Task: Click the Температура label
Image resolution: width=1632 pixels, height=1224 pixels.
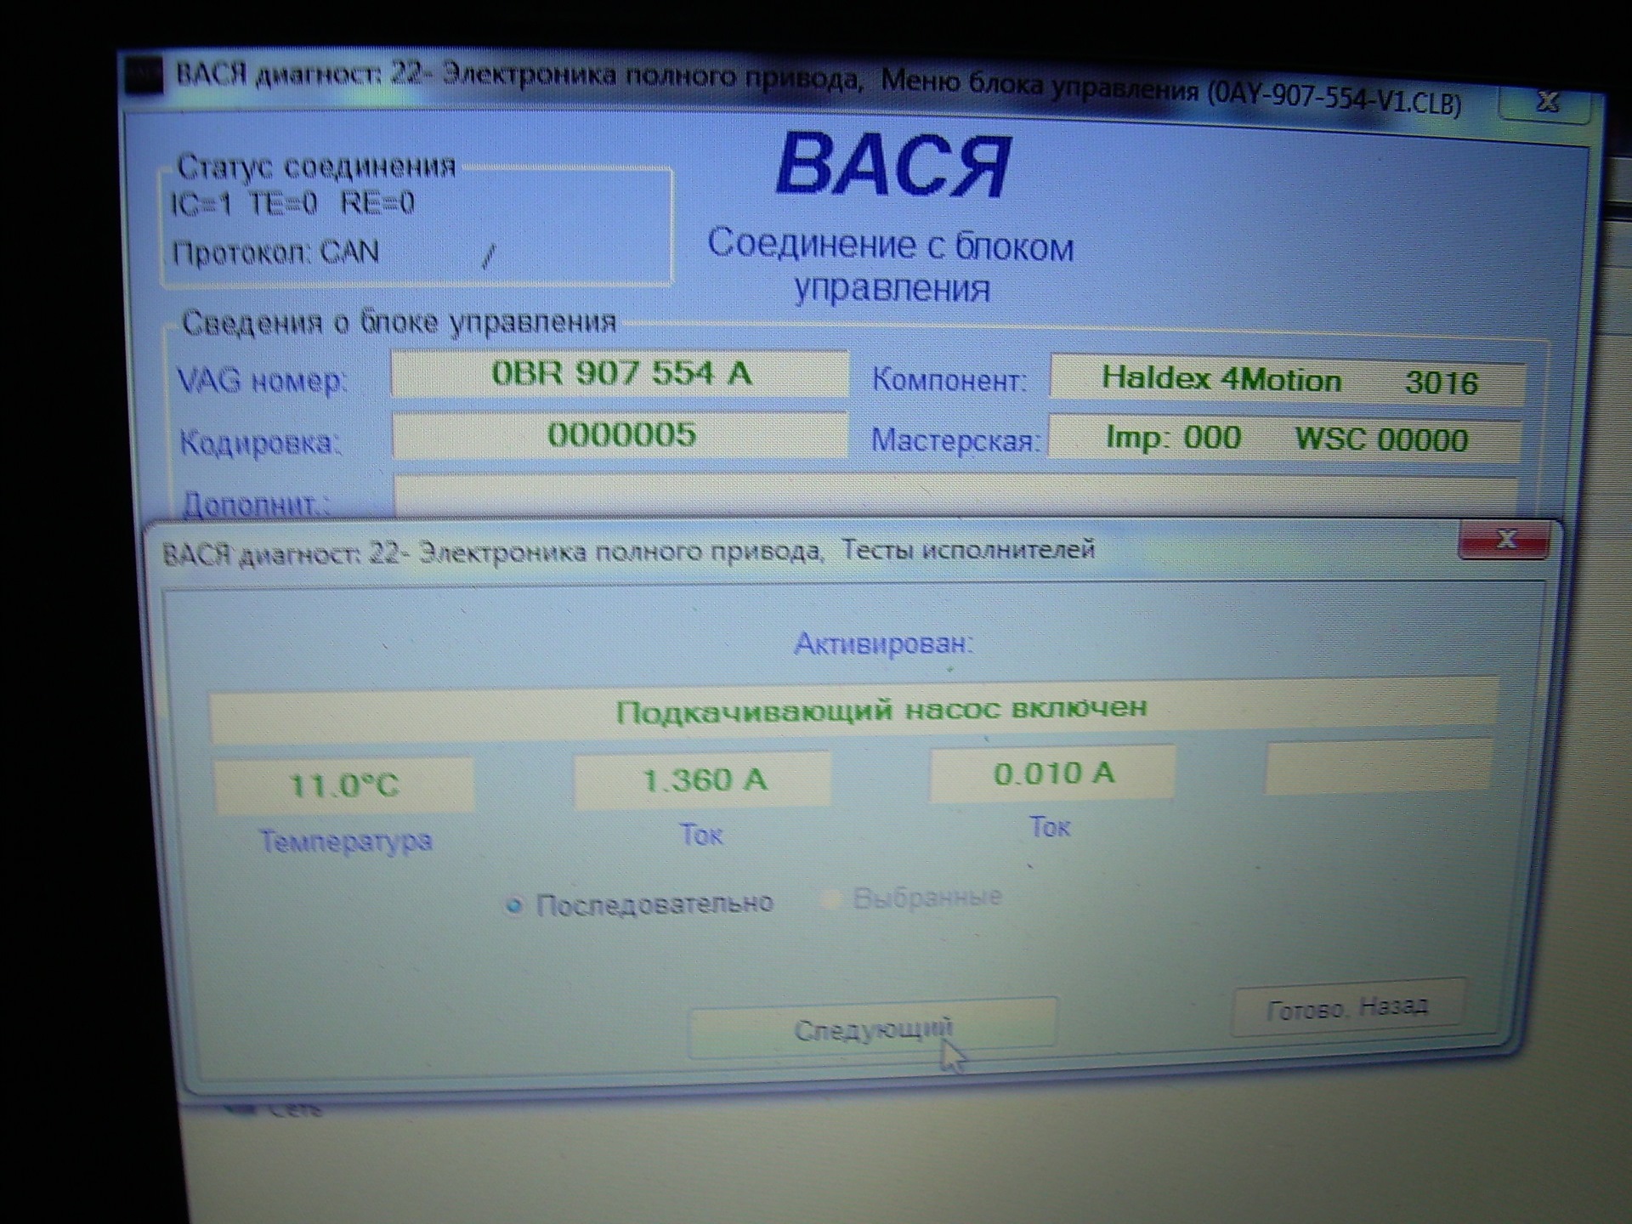Action: click(346, 841)
